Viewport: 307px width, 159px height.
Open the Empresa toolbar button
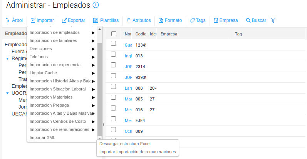216,20
